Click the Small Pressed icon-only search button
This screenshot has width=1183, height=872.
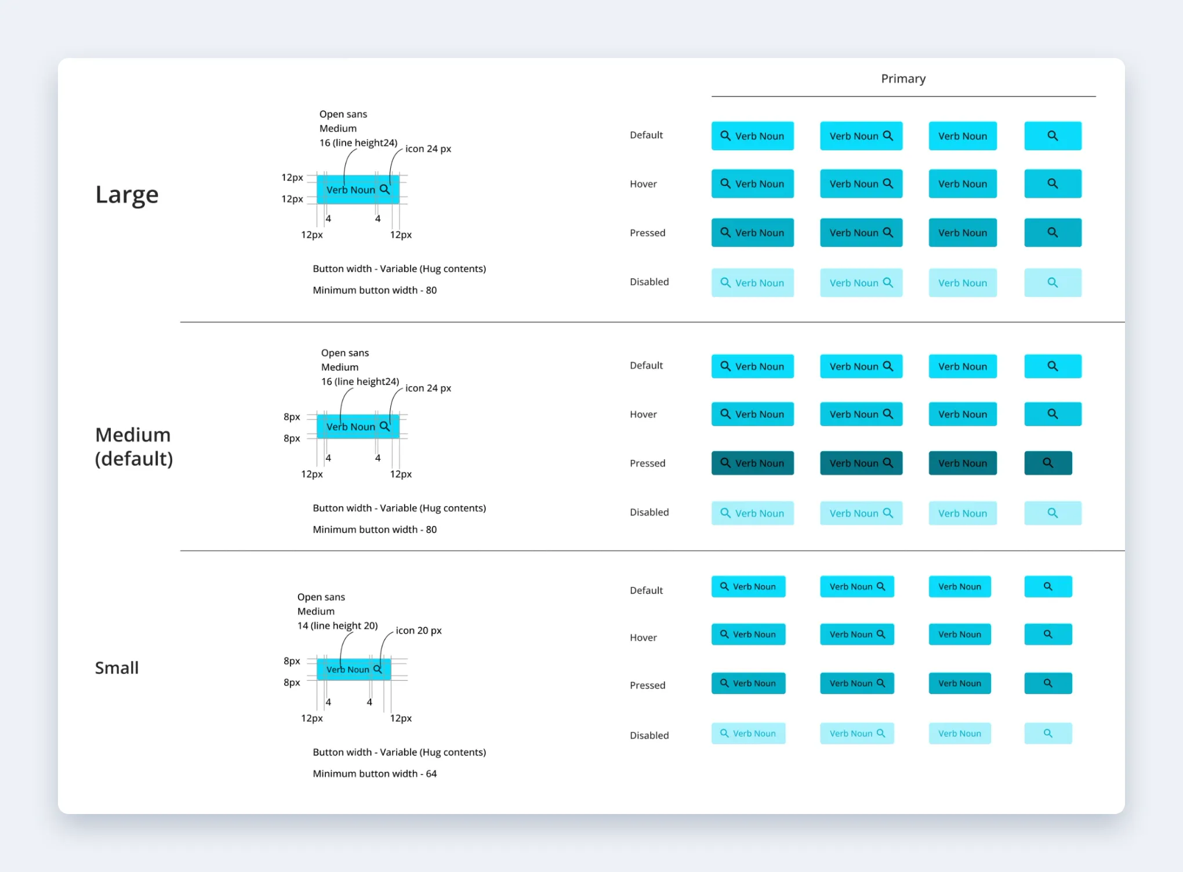point(1048,683)
